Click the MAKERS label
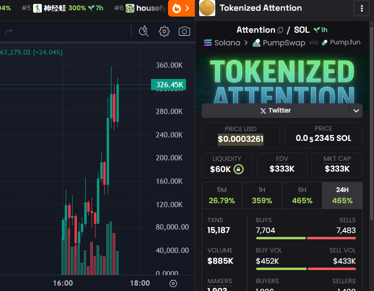This screenshot has width=374, height=291. (x=220, y=281)
